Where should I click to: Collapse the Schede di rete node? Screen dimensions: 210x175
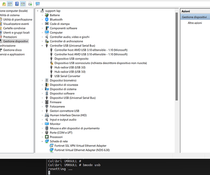click(x=42, y=141)
